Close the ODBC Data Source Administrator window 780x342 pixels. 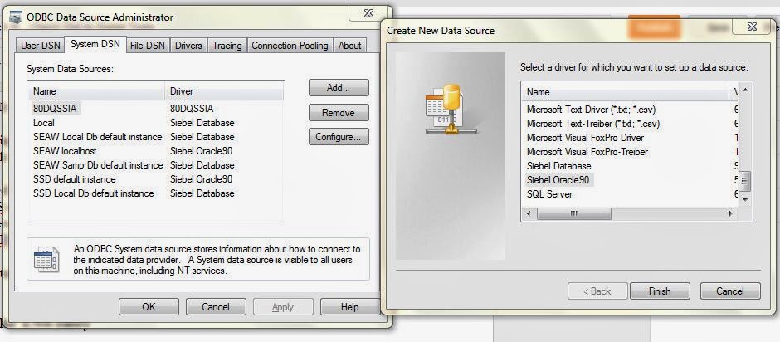pos(368,13)
